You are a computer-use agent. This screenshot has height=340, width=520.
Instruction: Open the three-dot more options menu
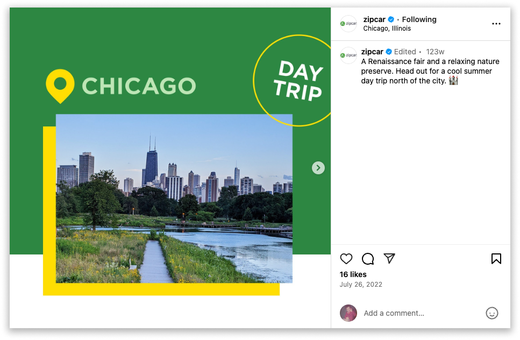click(x=496, y=24)
